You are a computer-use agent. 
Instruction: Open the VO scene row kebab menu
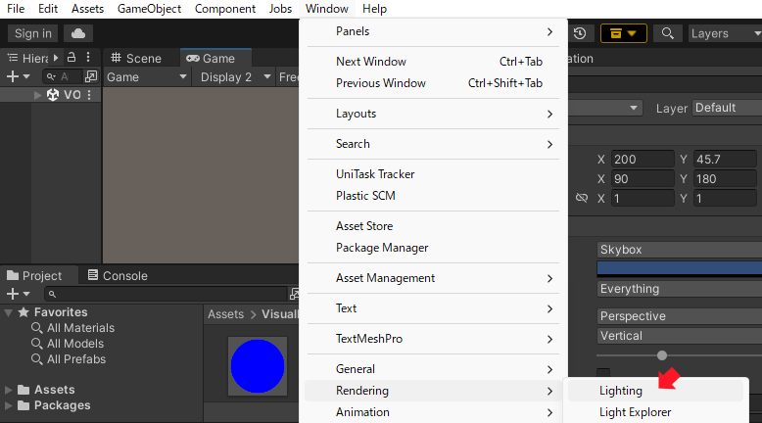[89, 95]
